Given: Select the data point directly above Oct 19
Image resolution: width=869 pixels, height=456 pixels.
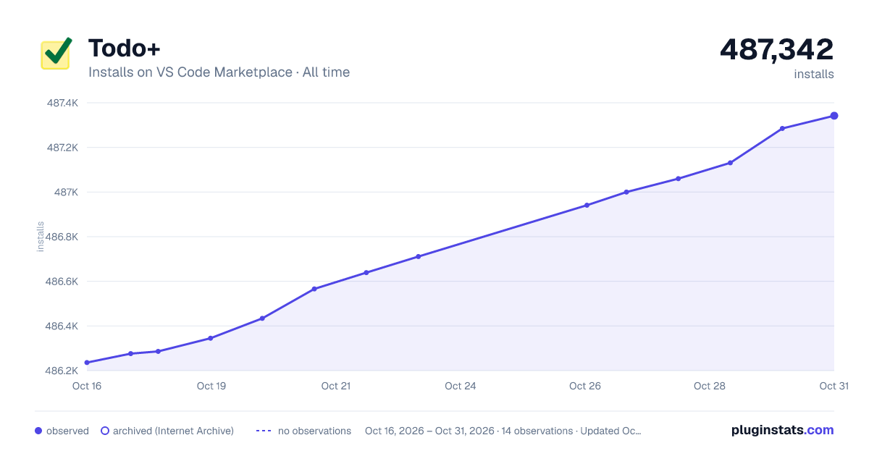Looking at the screenshot, I should (211, 338).
